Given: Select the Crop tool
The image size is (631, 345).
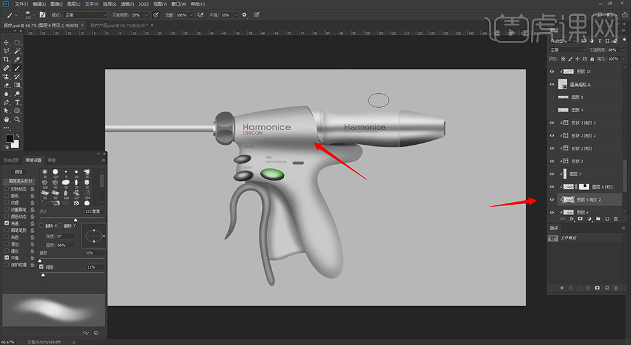Looking at the screenshot, I should pyautogui.click(x=6, y=59).
